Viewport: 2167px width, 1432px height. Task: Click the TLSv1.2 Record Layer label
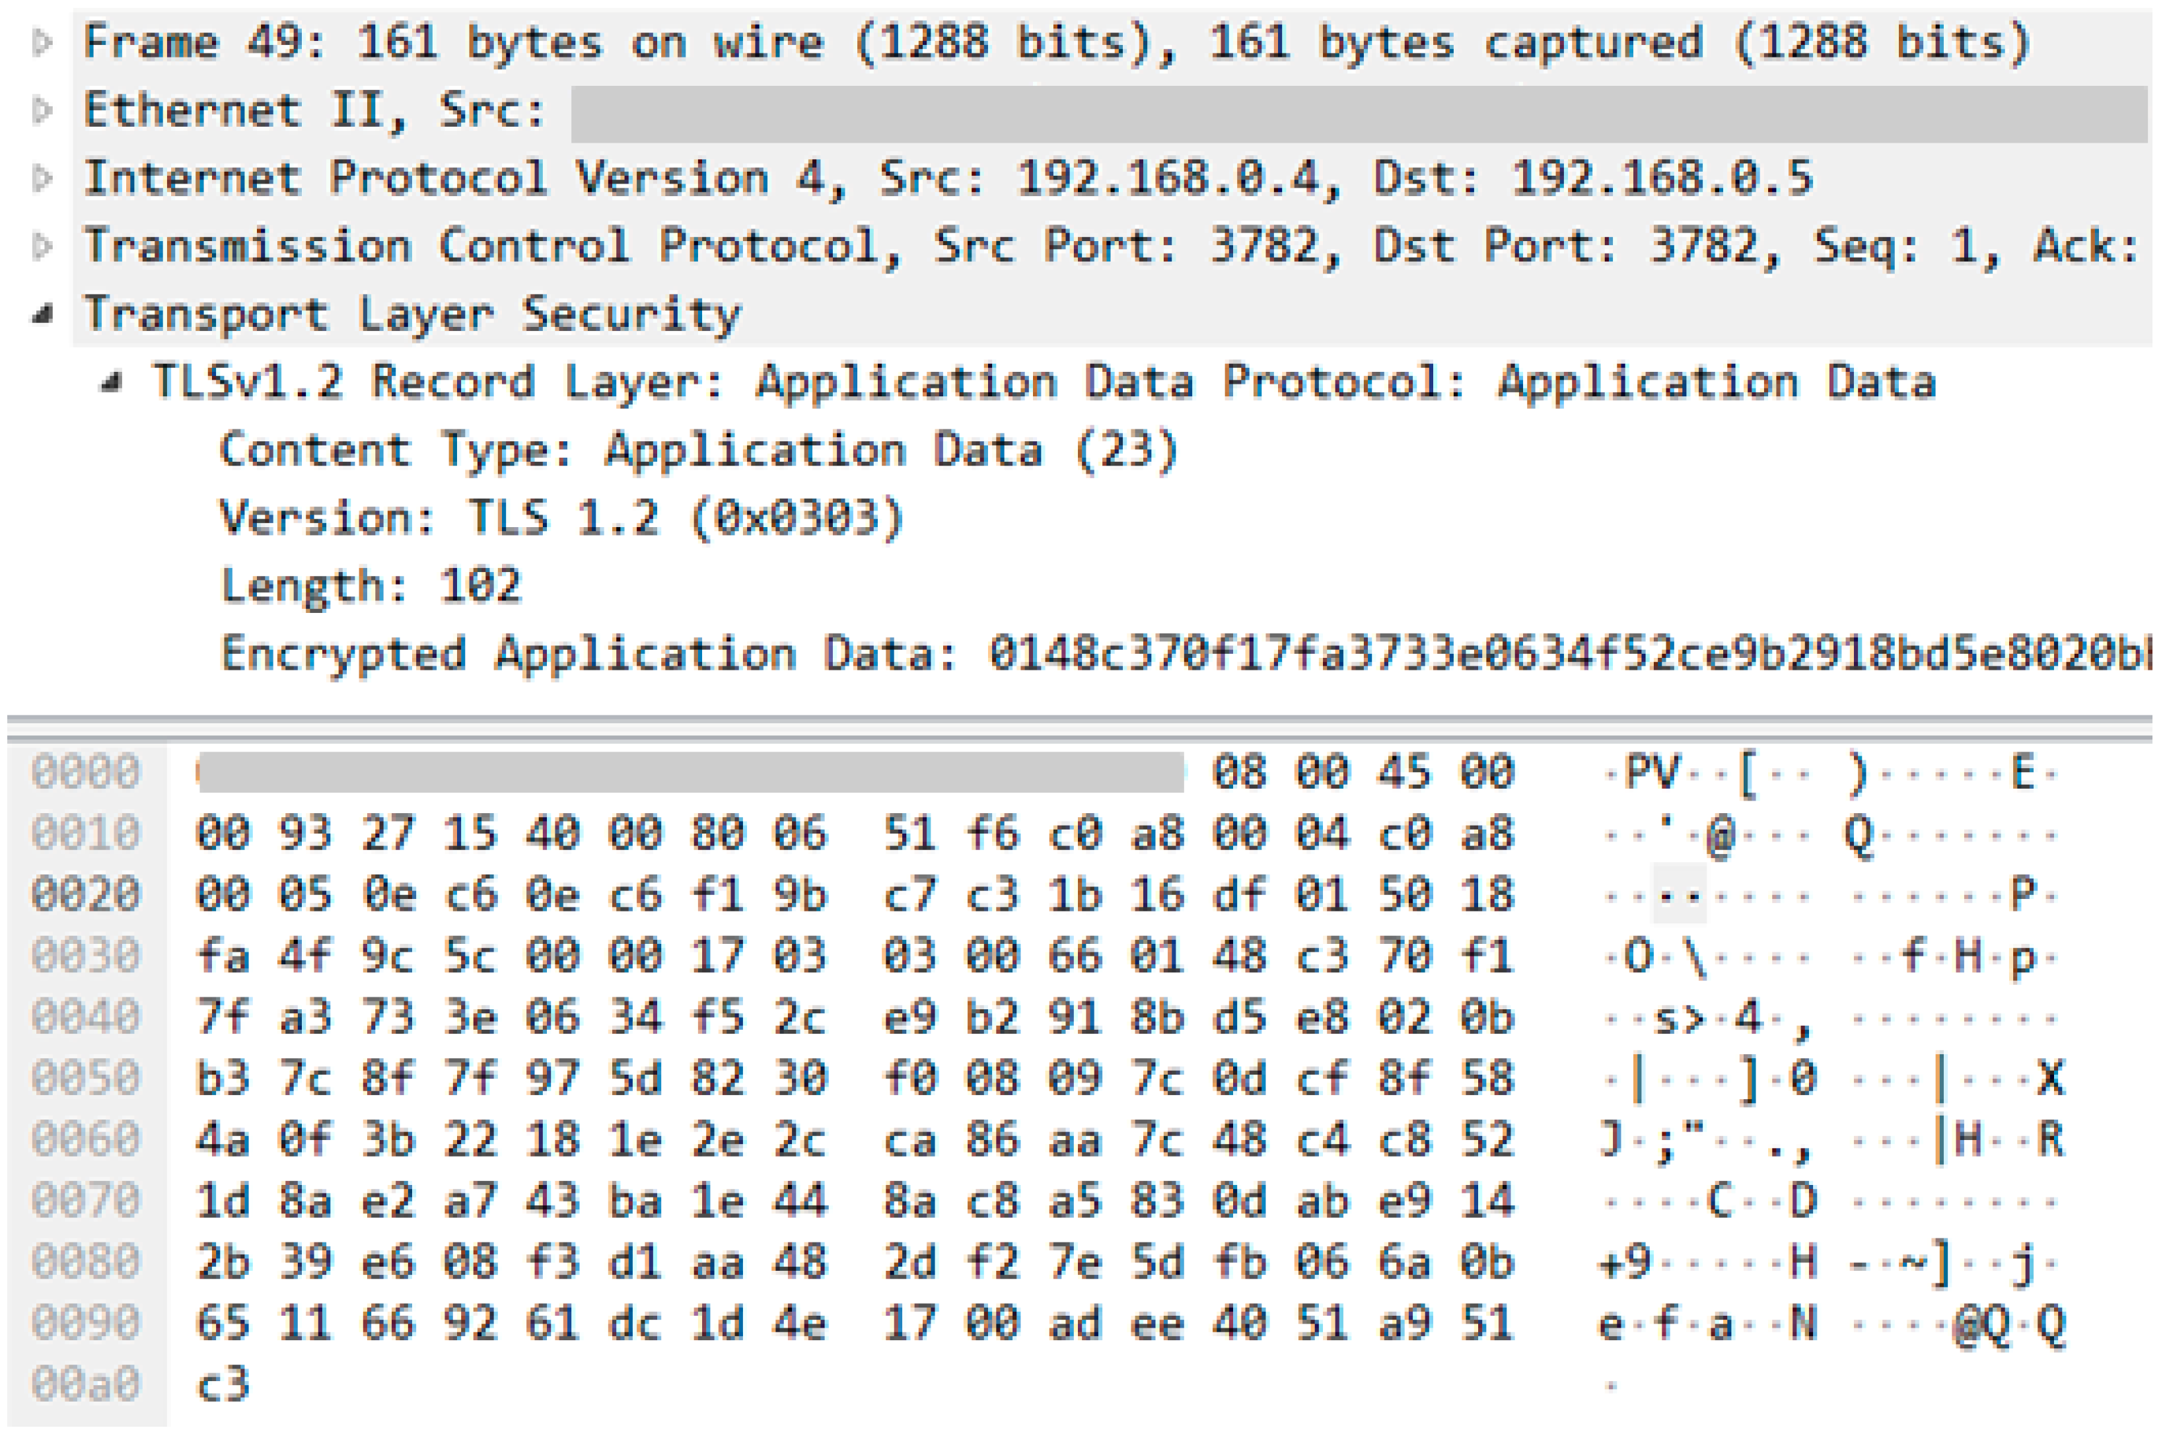click(x=1043, y=382)
